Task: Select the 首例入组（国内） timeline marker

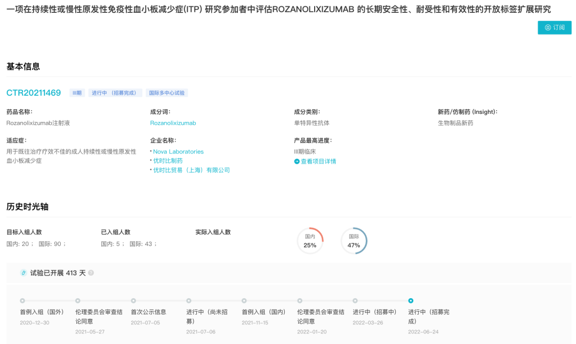Action: point(244,301)
